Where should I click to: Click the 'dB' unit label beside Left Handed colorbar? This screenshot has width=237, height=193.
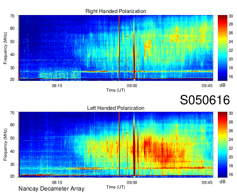(222, 181)
